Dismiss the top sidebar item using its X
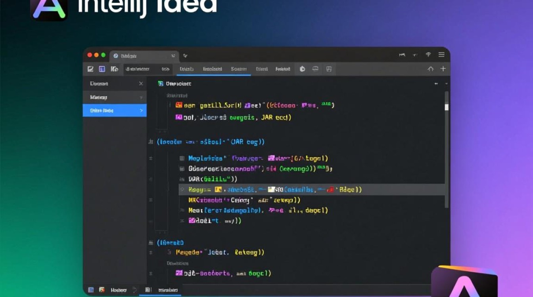Viewport: 533px width, 297px height. click(x=141, y=84)
